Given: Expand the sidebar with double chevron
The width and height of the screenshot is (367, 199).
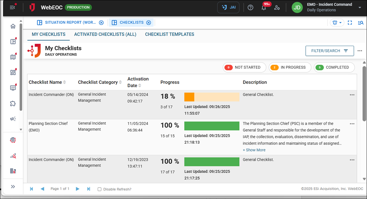Looking at the screenshot, I should point(13,187).
